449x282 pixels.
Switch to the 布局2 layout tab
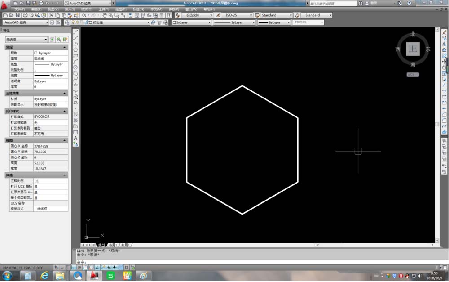[125, 245]
